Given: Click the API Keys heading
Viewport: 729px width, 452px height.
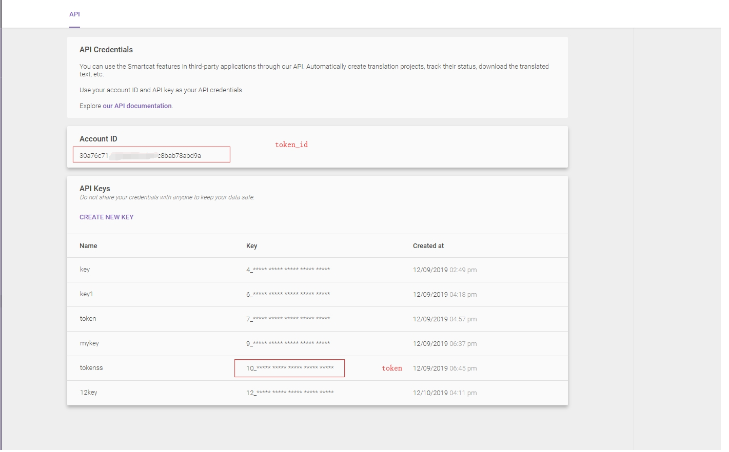Looking at the screenshot, I should point(94,188).
